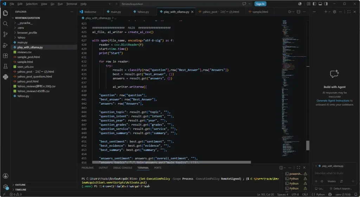Click the Sign In button
The height and width of the screenshot is (197, 360).
pos(260,4)
